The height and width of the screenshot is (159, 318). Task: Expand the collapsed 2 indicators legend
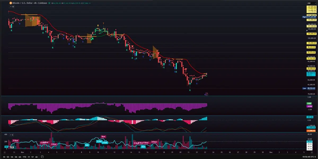click(11, 135)
